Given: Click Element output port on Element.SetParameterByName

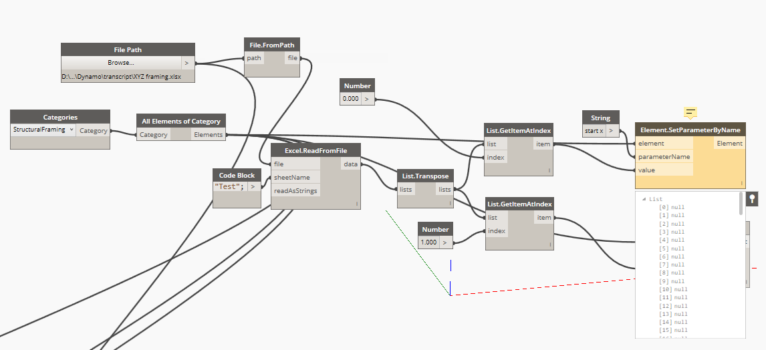Looking at the screenshot, I should coord(729,144).
